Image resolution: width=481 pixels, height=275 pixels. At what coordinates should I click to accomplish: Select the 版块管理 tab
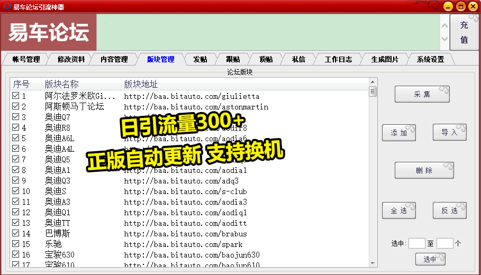pyautogui.click(x=160, y=59)
